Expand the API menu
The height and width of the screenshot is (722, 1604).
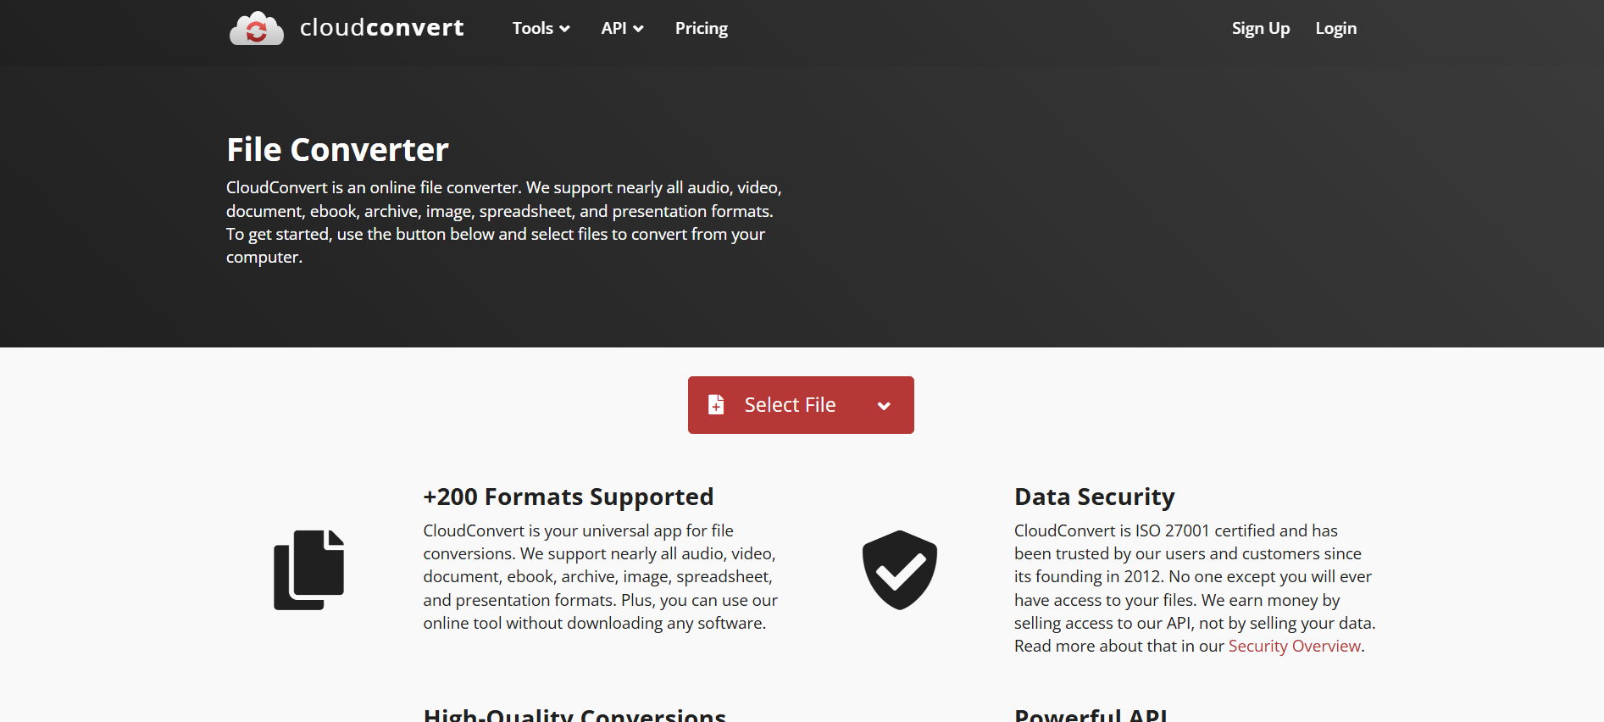(x=622, y=28)
